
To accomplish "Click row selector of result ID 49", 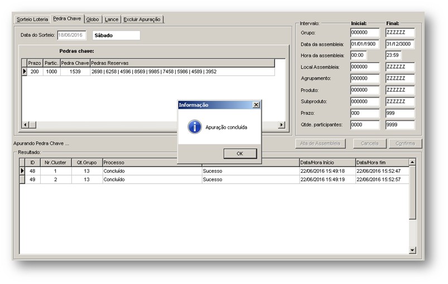I will click(x=22, y=180).
